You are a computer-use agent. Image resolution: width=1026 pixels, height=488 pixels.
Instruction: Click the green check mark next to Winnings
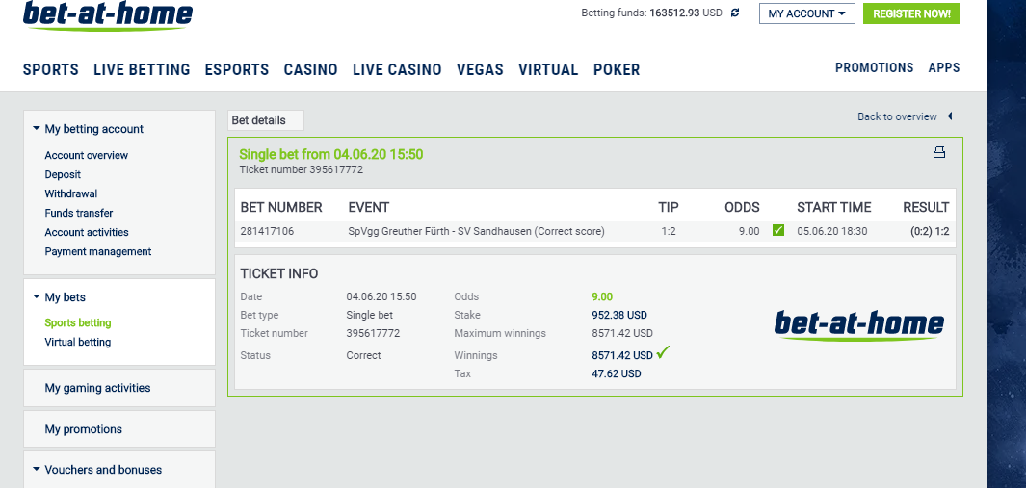pyautogui.click(x=663, y=353)
